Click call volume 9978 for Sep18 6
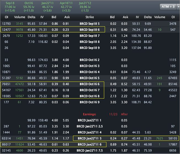Image resolution: width=180 pixels, height=154 pixels. pos(20,30)
